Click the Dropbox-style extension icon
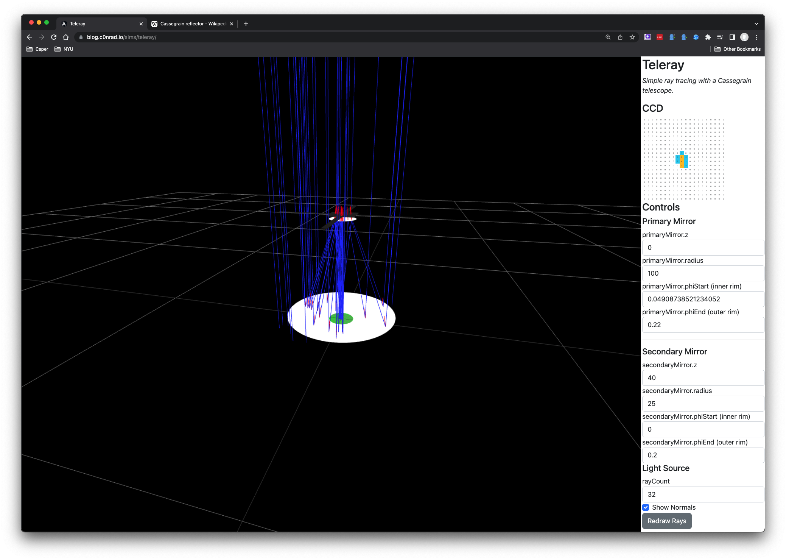 click(x=696, y=37)
